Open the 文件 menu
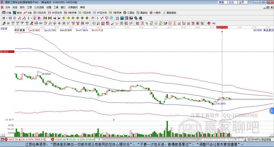Screen dimensions: 274x147 8,7
